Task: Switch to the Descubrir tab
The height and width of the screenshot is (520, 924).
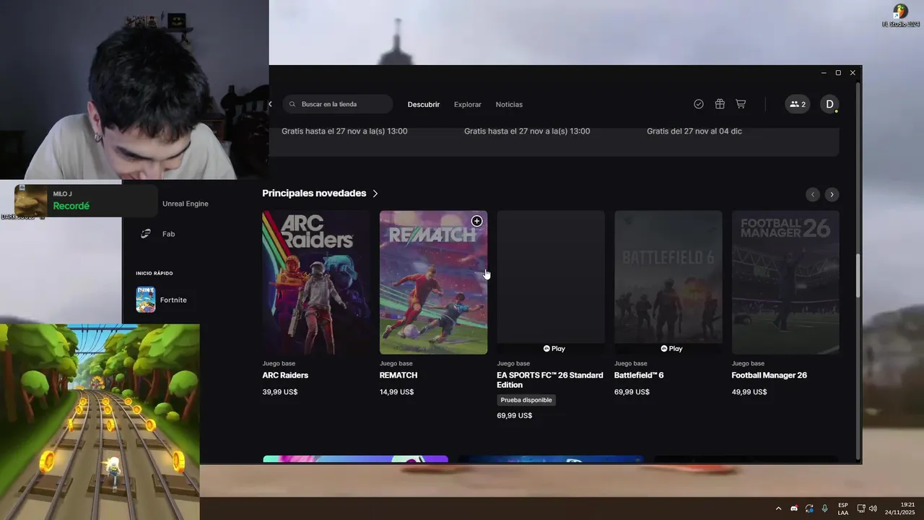Action: (x=424, y=105)
